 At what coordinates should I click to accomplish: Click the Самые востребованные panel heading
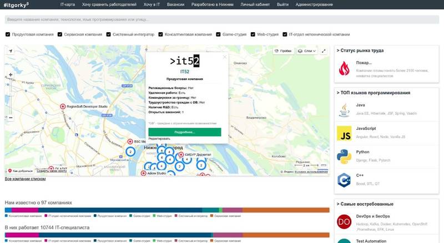[x=365, y=204]
